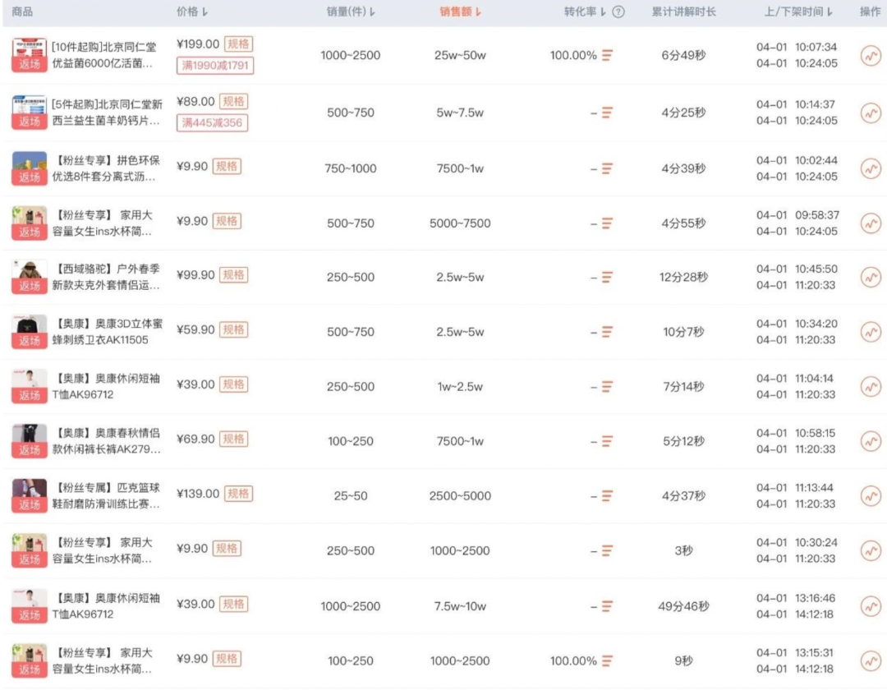
Task: Click the 12分28秒 duration cell
Action: pos(683,277)
